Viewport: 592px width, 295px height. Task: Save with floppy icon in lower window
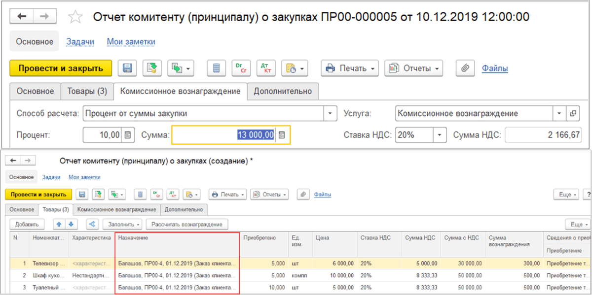pos(82,195)
